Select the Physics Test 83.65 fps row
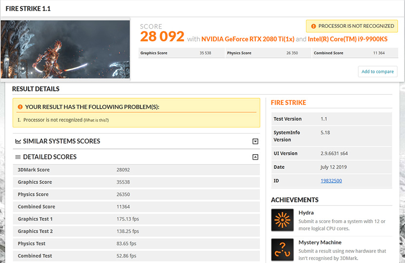 pyautogui.click(x=136, y=244)
